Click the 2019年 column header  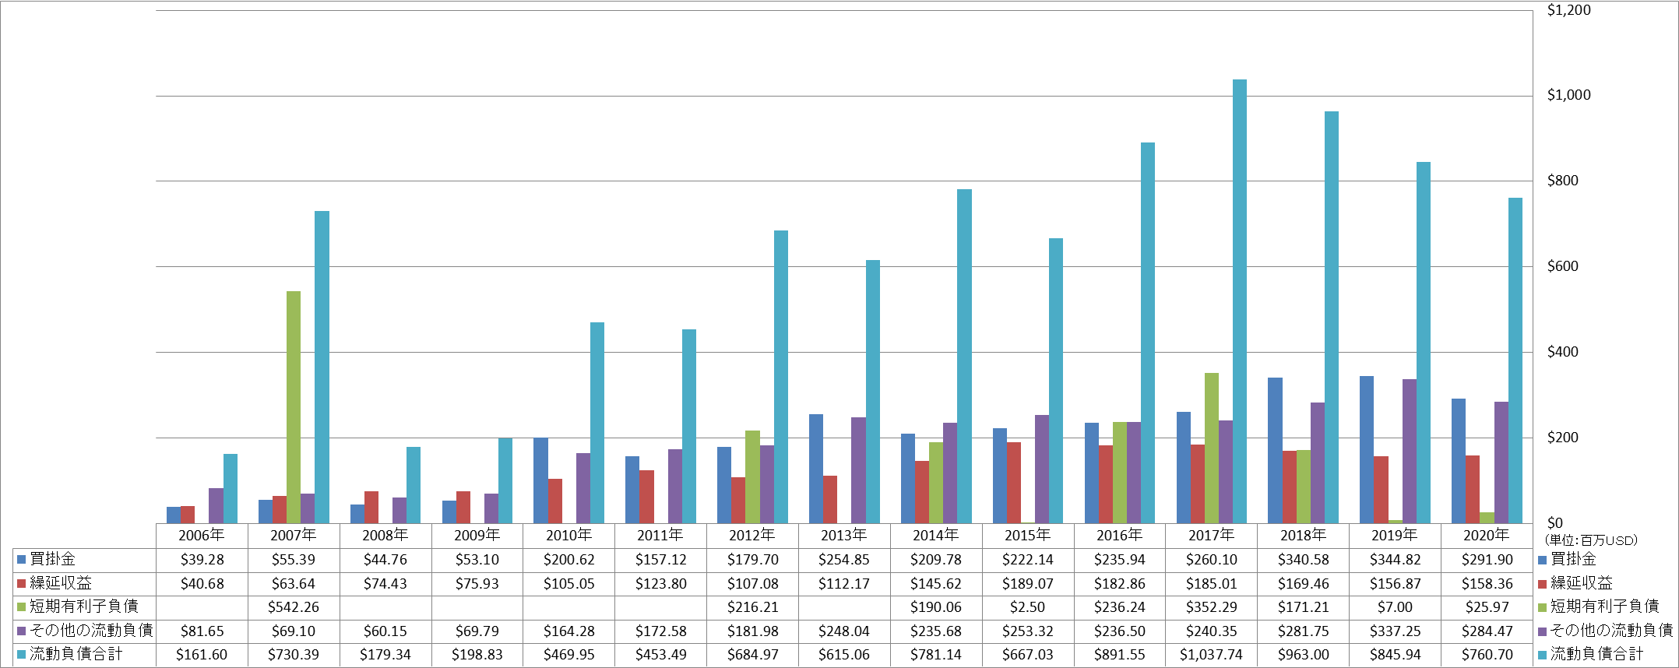(x=1395, y=535)
